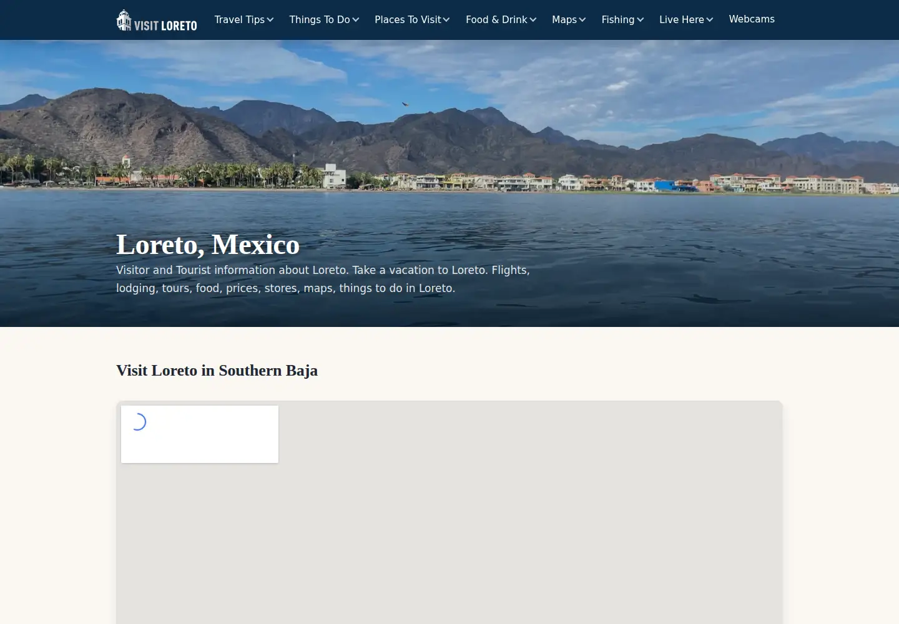Click the loading map info card
The width and height of the screenshot is (899, 624).
200,434
